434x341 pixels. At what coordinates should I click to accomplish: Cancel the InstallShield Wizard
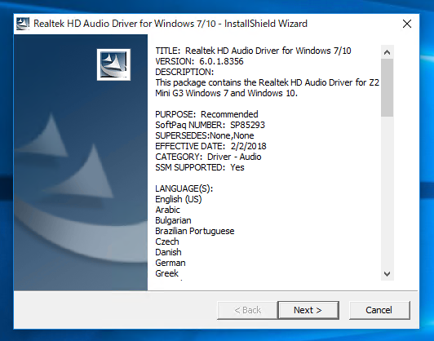click(x=379, y=310)
